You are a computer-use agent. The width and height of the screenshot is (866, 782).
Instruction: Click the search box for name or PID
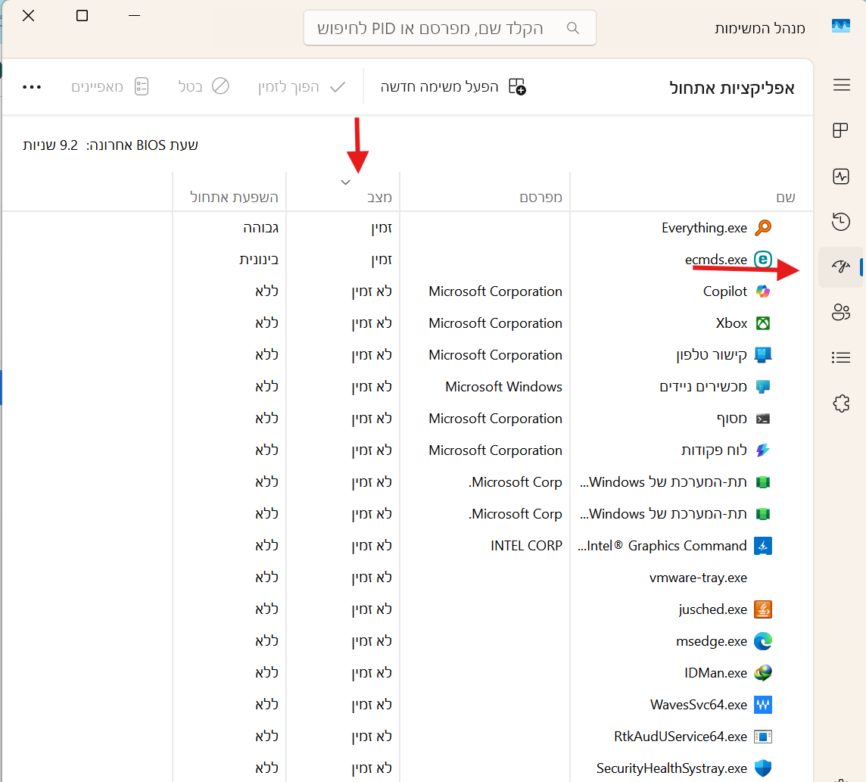(439, 28)
